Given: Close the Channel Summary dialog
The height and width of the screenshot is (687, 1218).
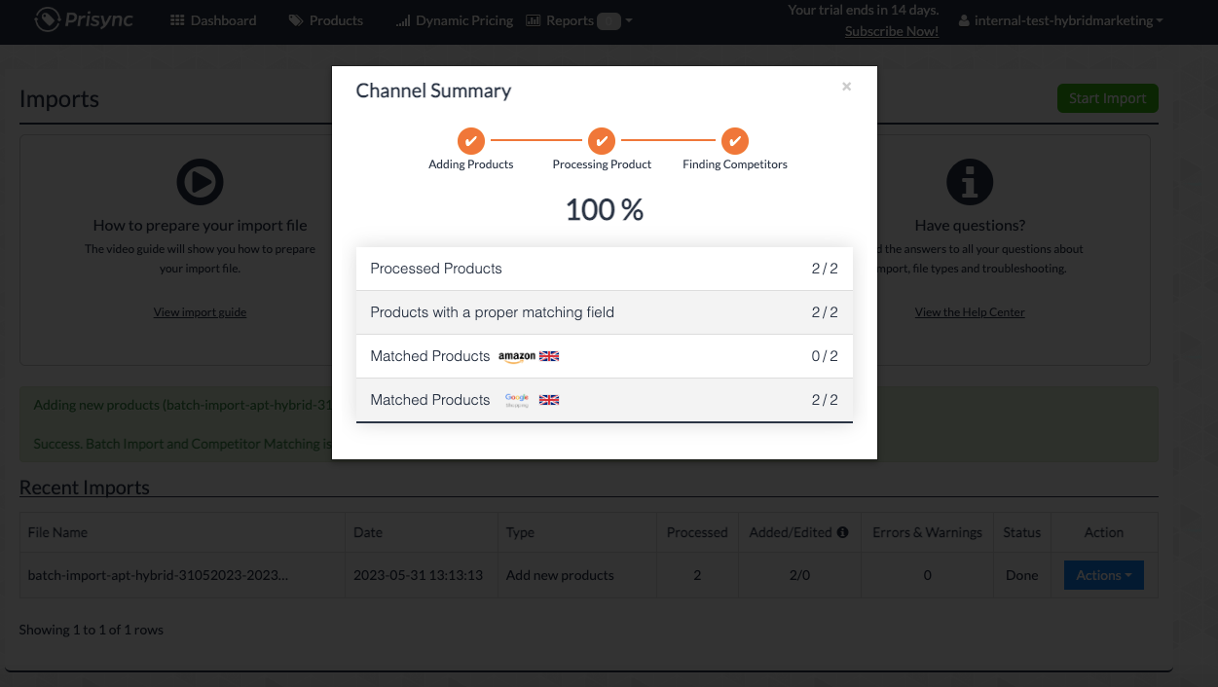Looking at the screenshot, I should (x=846, y=87).
